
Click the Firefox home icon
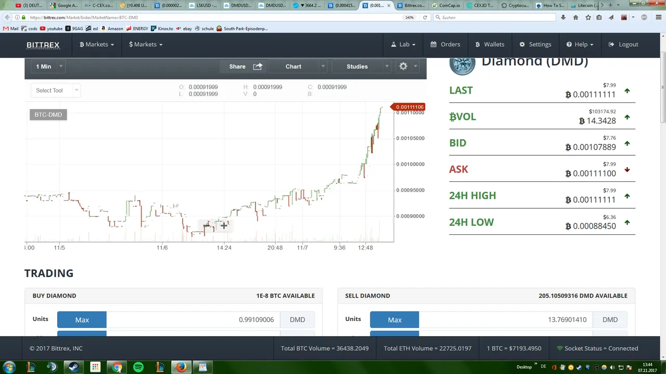coord(575,17)
